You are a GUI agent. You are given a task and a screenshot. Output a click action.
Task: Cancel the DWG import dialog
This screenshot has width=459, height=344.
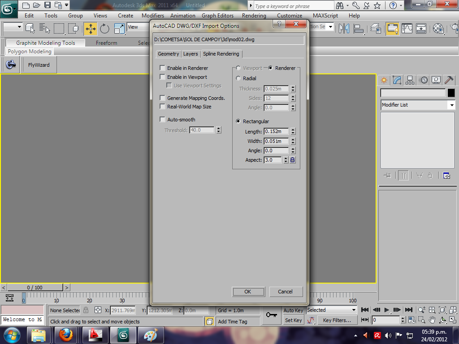(x=286, y=292)
